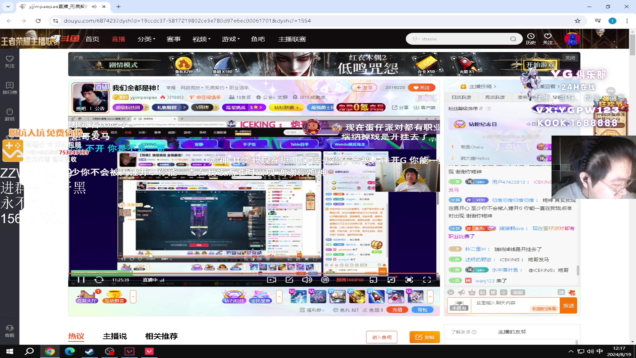
Task: Open 礼物展馆 gift gallery
Action: click(x=170, y=107)
